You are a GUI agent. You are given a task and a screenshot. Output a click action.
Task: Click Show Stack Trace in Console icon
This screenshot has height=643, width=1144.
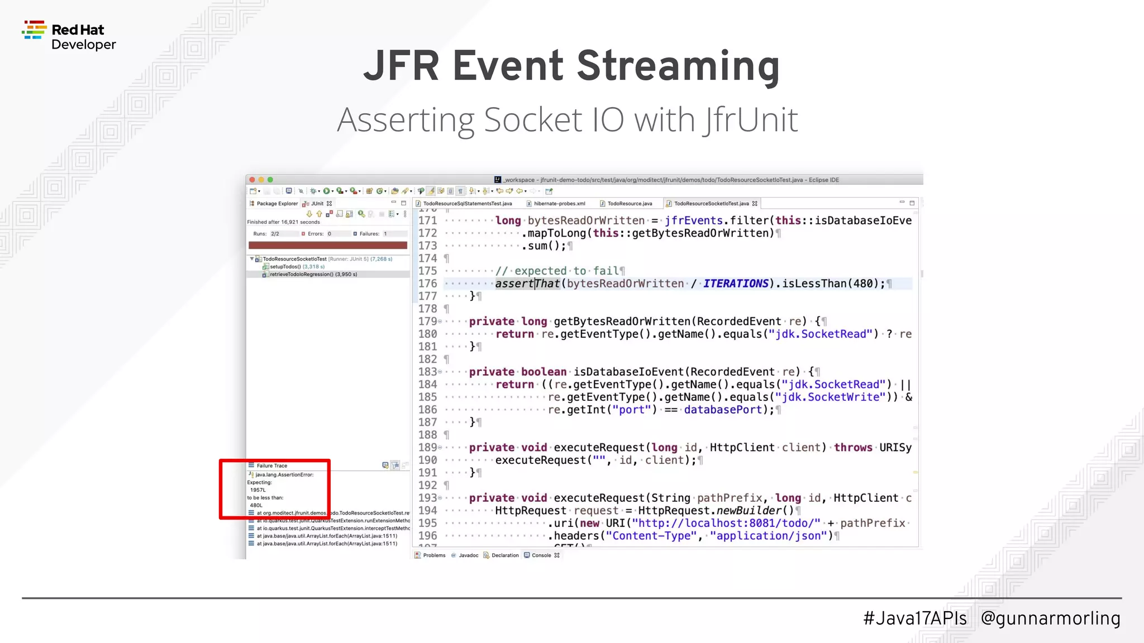click(385, 465)
